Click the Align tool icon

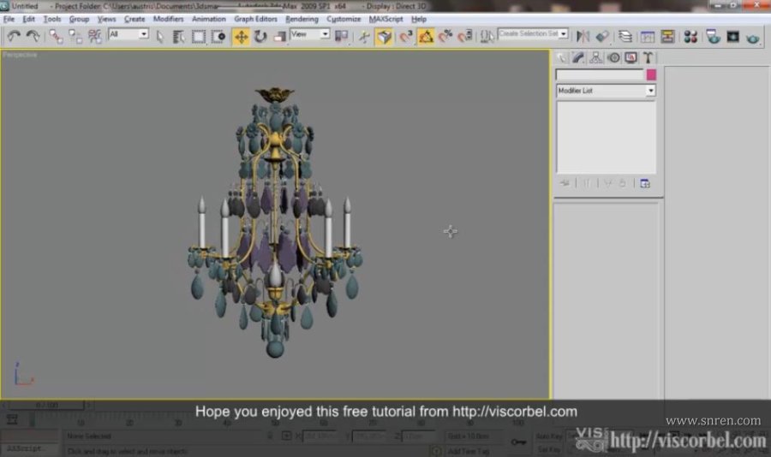[602, 36]
